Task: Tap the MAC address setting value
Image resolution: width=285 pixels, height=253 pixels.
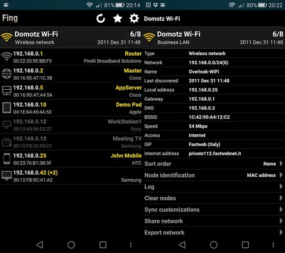Action: (261, 175)
